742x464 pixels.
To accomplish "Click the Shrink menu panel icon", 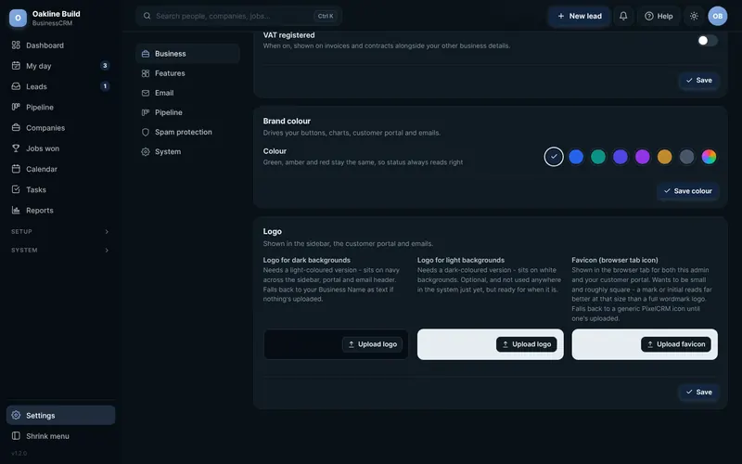I will tap(16, 436).
